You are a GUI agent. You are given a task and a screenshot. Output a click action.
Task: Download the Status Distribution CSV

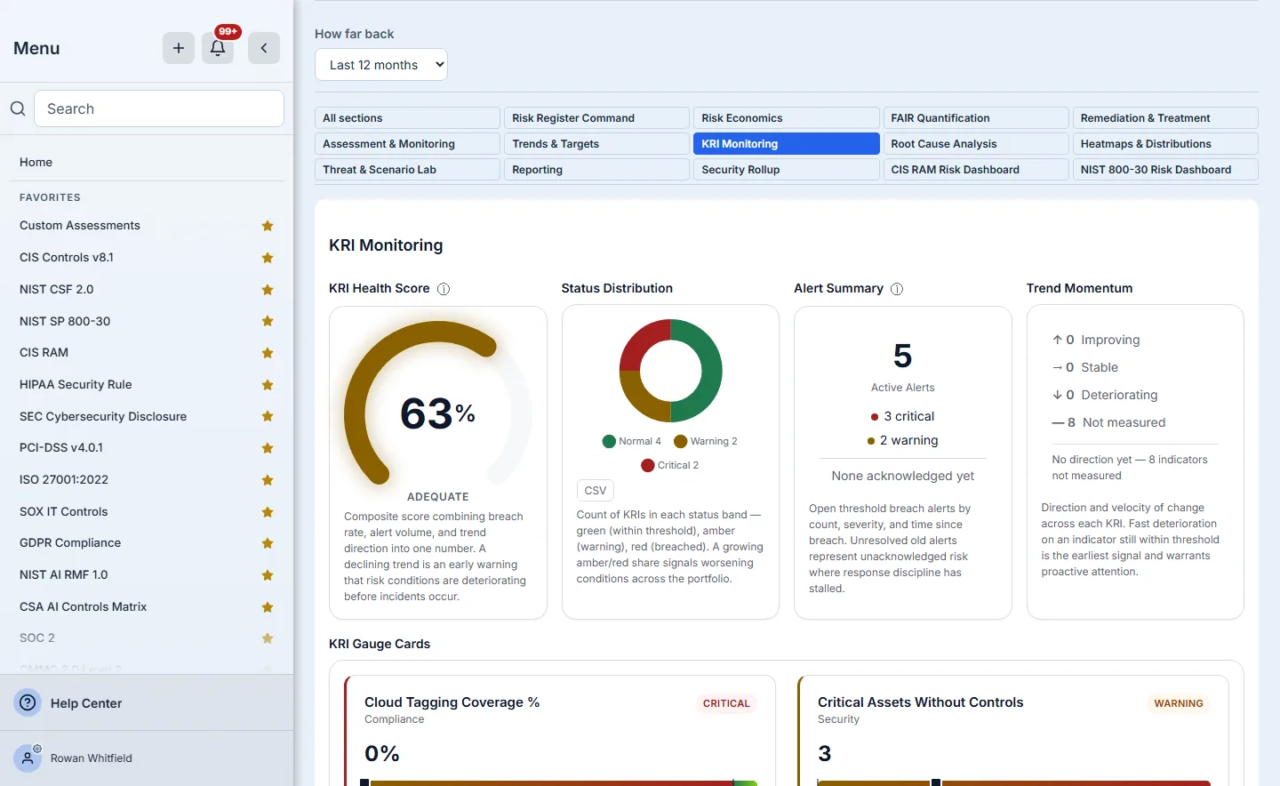(x=596, y=491)
